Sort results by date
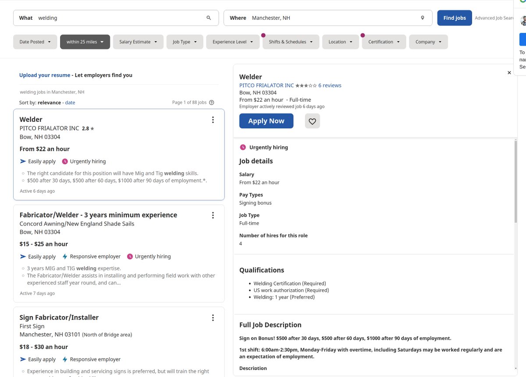The image size is (526, 377). [x=70, y=103]
